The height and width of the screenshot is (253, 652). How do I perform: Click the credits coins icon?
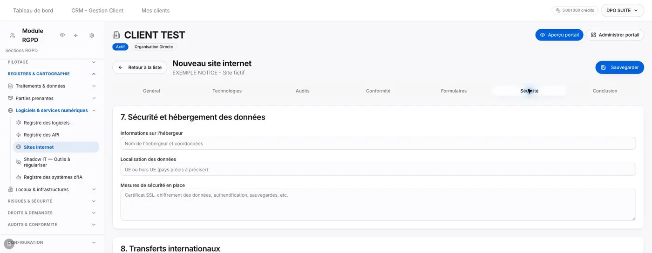click(x=558, y=10)
